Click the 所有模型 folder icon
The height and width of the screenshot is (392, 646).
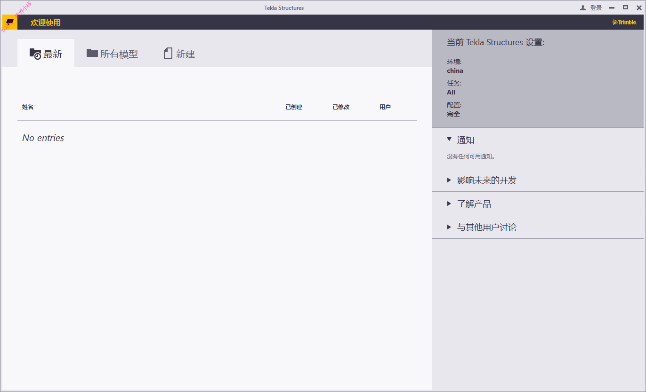[x=92, y=53]
